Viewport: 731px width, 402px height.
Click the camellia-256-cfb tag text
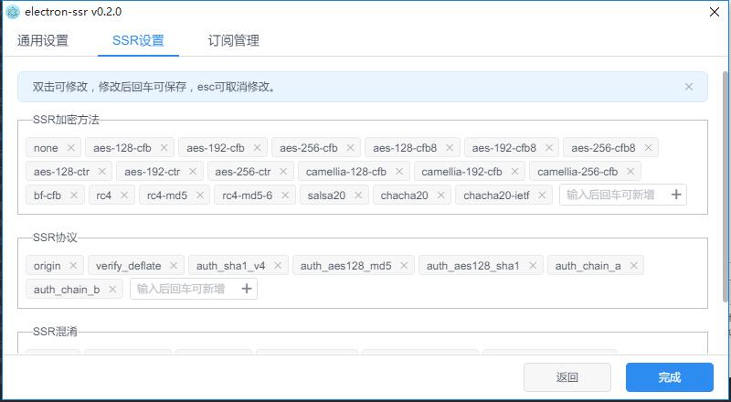point(577,172)
